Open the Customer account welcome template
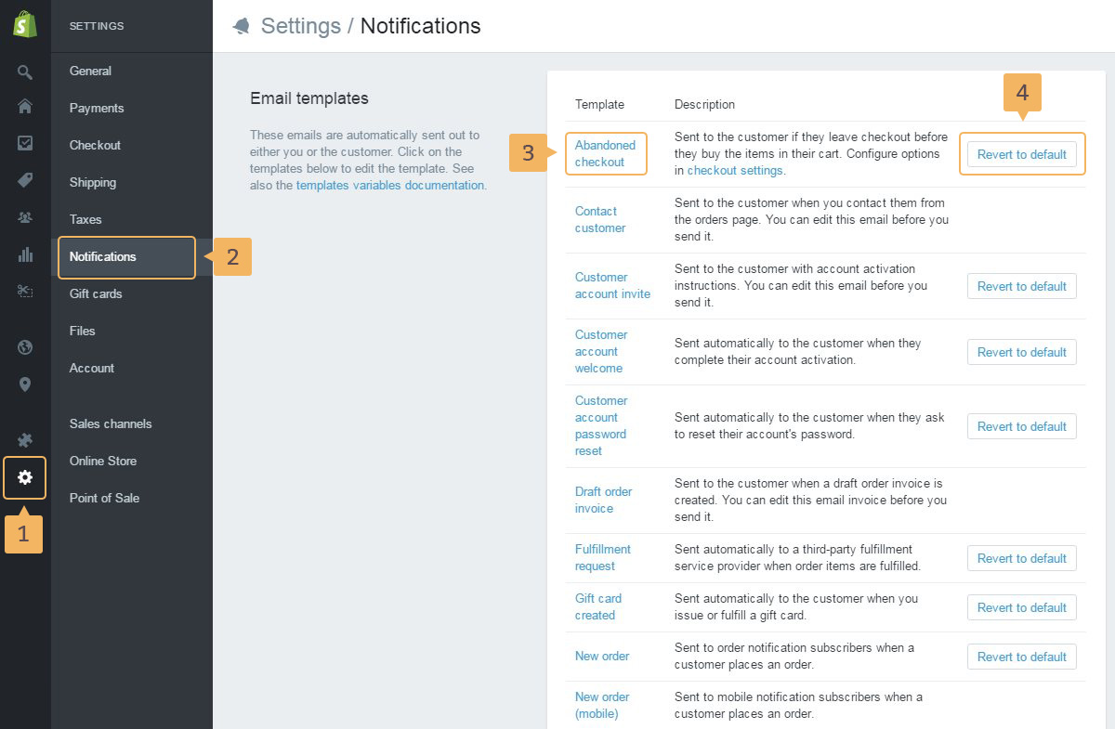This screenshot has width=1115, height=729. click(x=600, y=351)
